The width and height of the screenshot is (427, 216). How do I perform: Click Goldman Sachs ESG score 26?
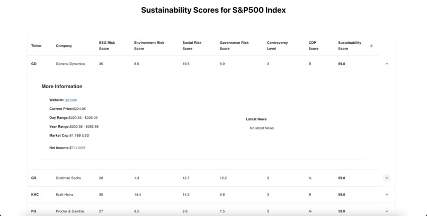coord(101,178)
